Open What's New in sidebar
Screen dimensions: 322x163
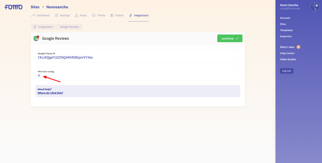point(287,47)
